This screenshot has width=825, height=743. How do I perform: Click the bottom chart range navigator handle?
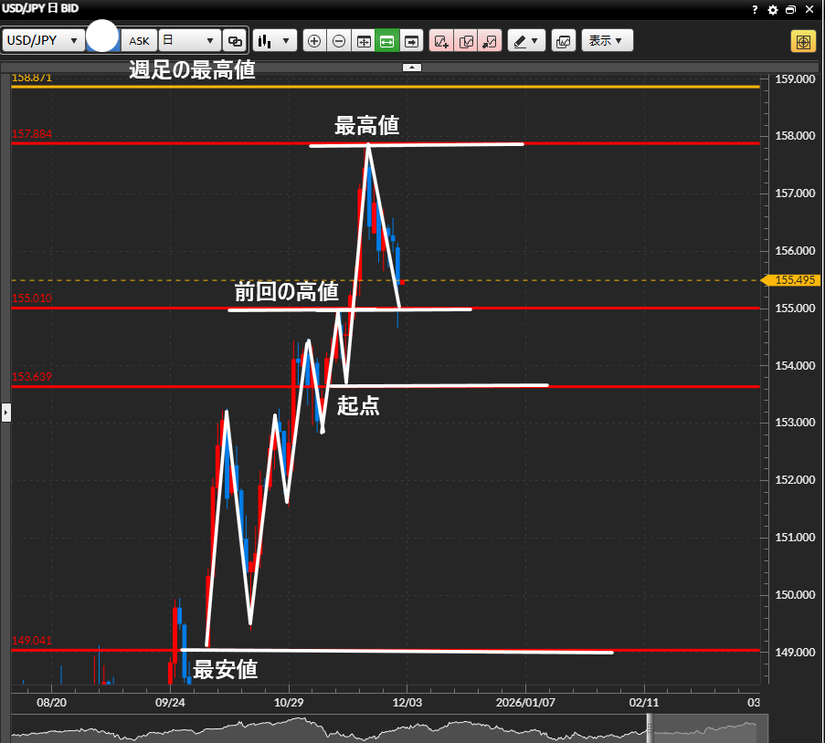tap(651, 726)
